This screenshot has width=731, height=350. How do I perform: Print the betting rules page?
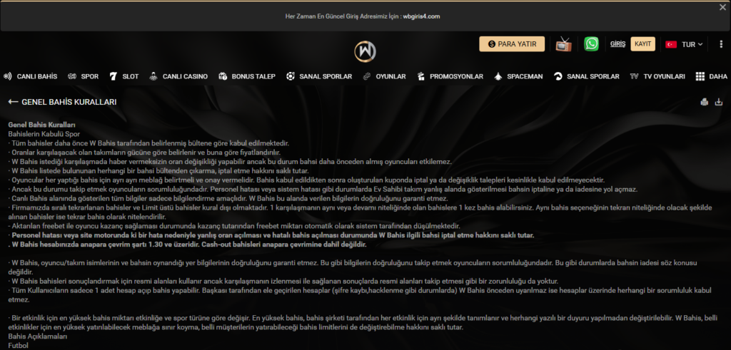[705, 102]
